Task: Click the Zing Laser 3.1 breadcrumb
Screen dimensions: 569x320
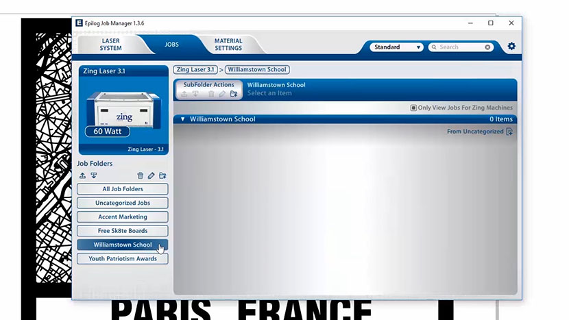Action: (x=195, y=69)
